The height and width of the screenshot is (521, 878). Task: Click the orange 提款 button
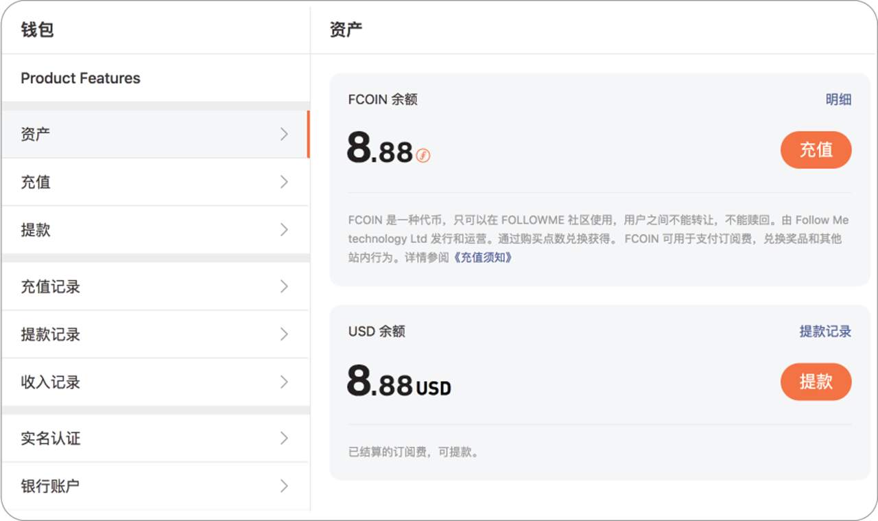[816, 382]
